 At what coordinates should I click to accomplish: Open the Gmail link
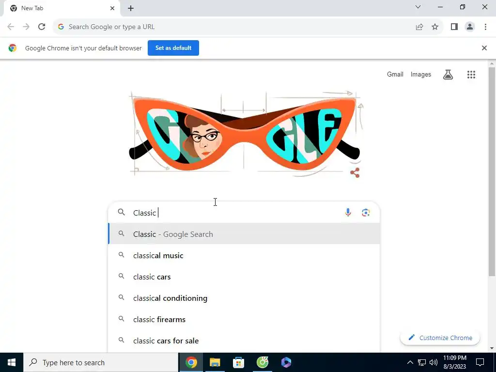395,74
